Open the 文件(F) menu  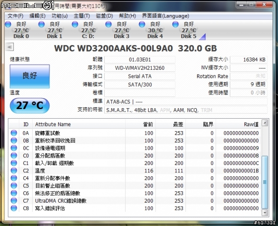pos(16,16)
